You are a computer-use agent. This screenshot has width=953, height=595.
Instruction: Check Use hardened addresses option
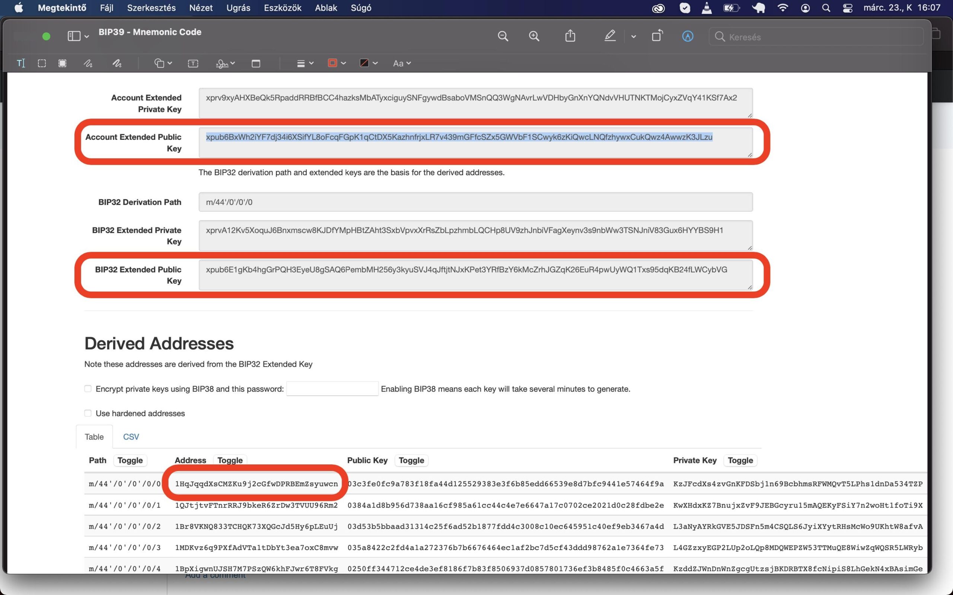(88, 413)
